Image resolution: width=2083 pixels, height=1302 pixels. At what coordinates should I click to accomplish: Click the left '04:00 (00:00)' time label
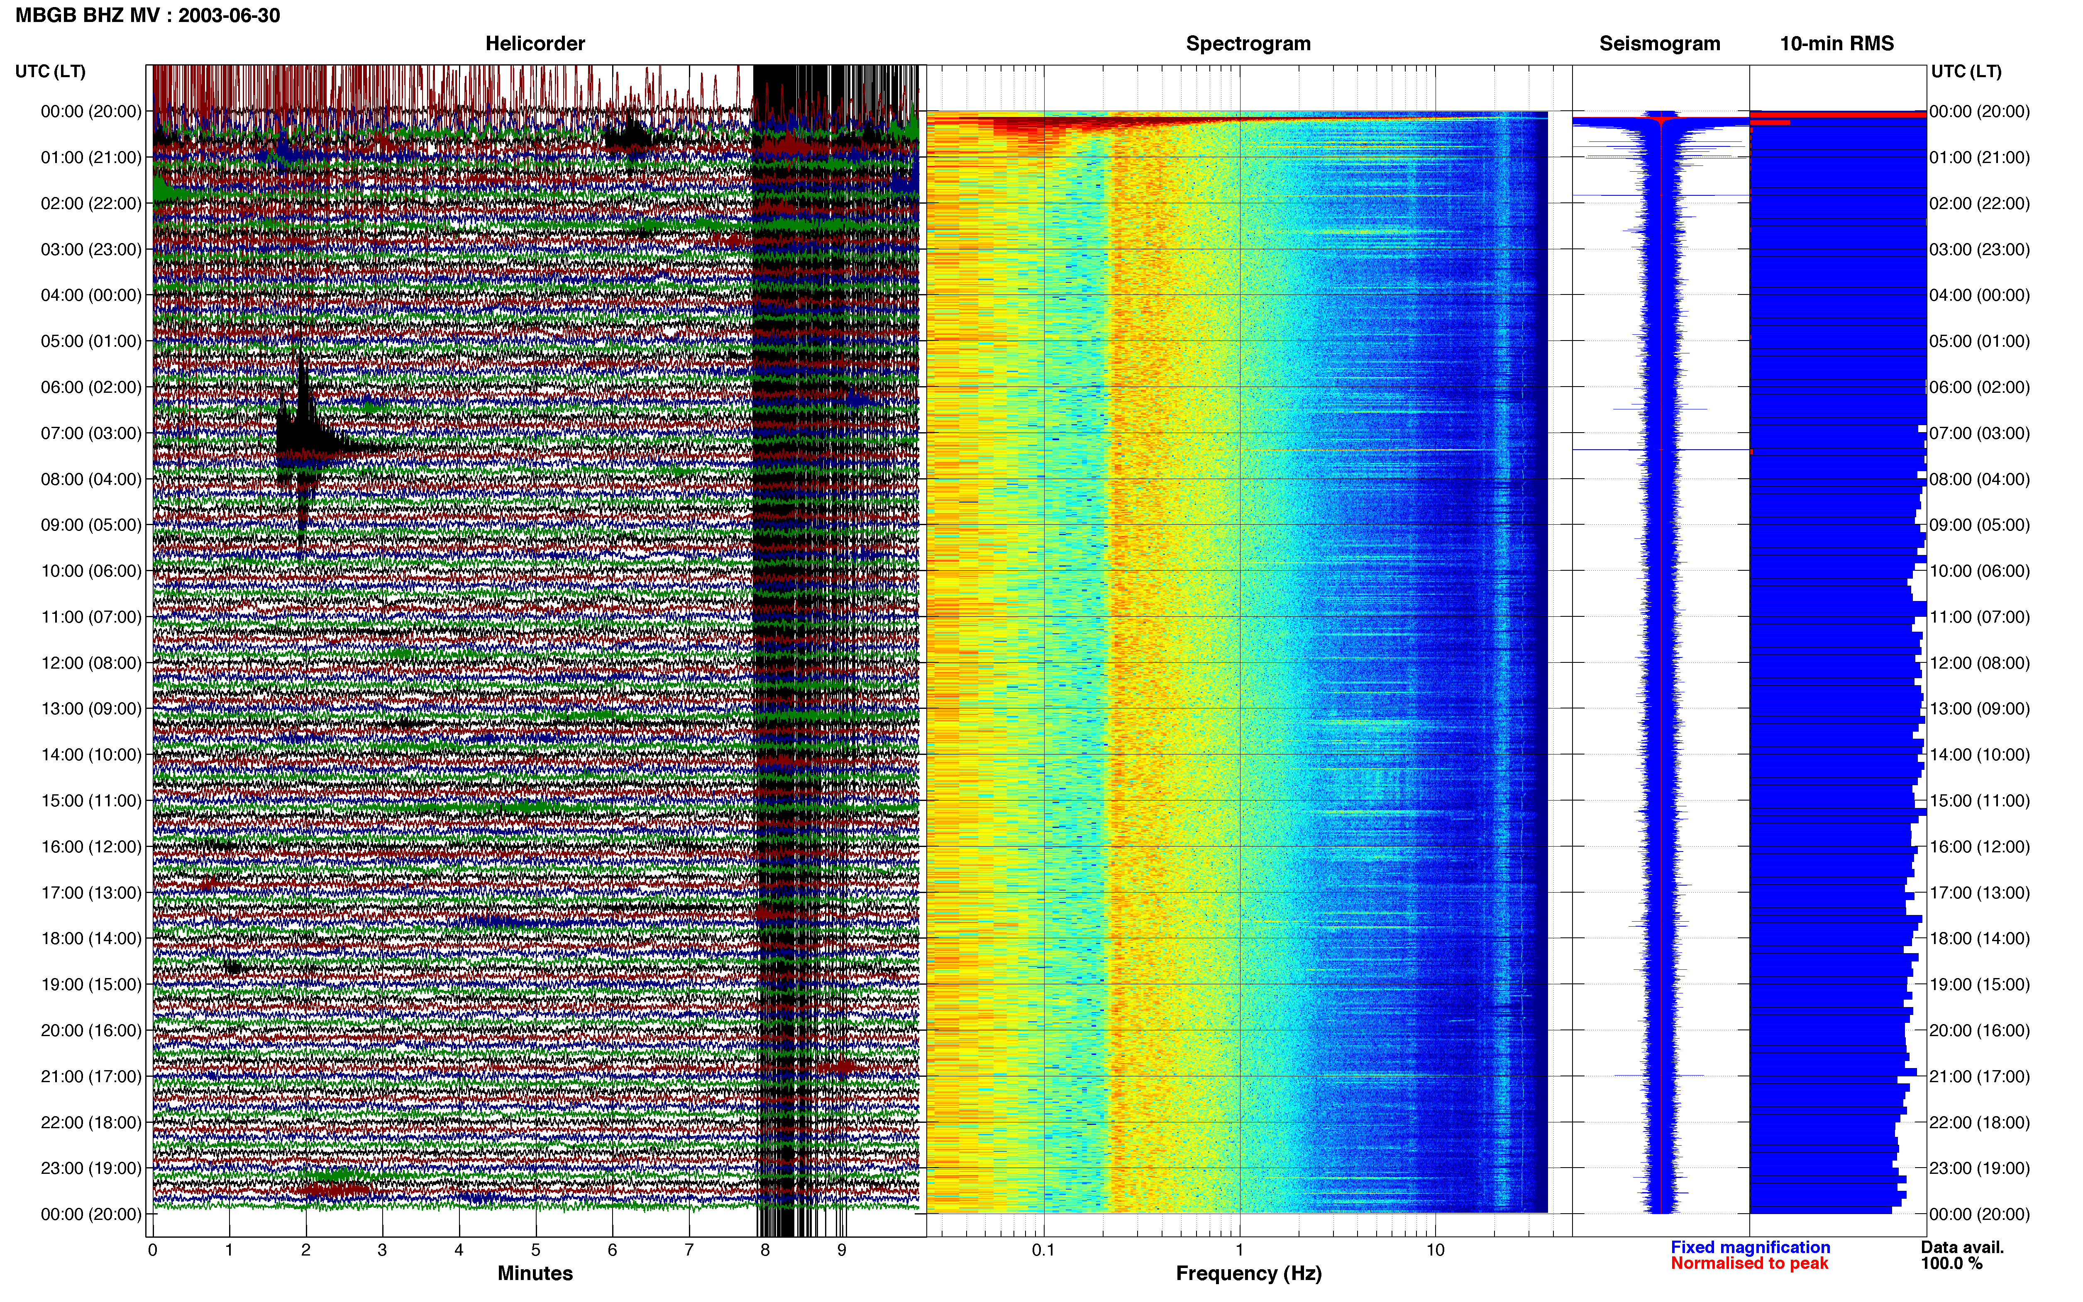point(91,295)
